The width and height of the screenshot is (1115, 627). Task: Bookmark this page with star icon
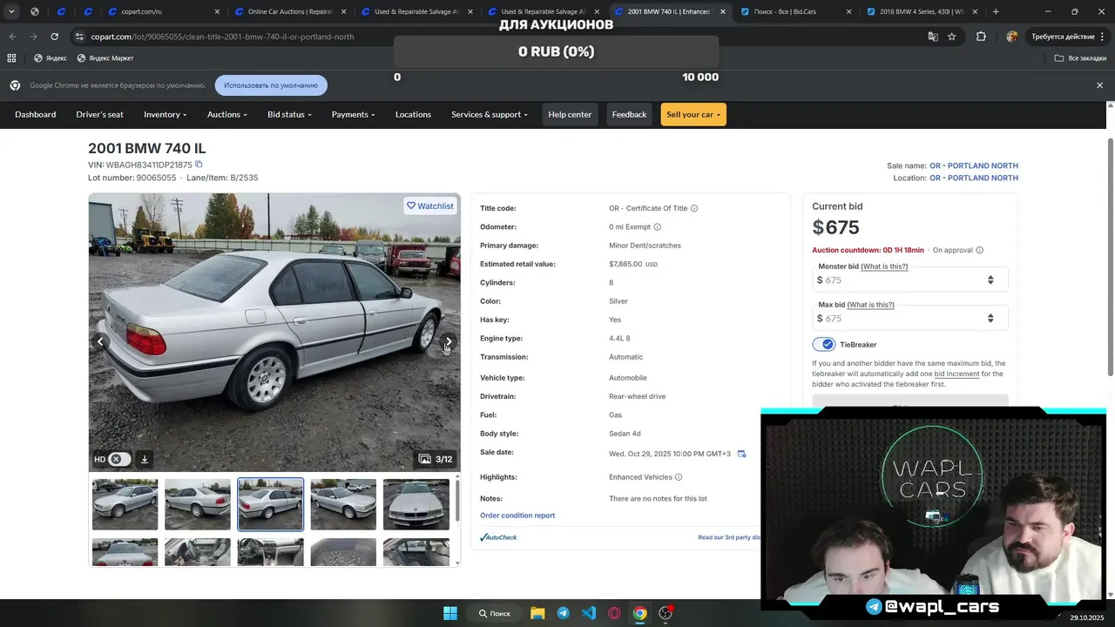tap(952, 37)
